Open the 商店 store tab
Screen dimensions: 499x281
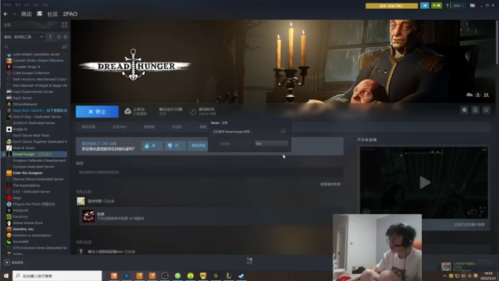pyautogui.click(x=26, y=14)
